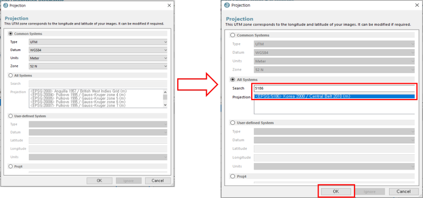This screenshot has width=423, height=198.
Task: Click the Latitude field in left dialog
Action: tap(98, 141)
